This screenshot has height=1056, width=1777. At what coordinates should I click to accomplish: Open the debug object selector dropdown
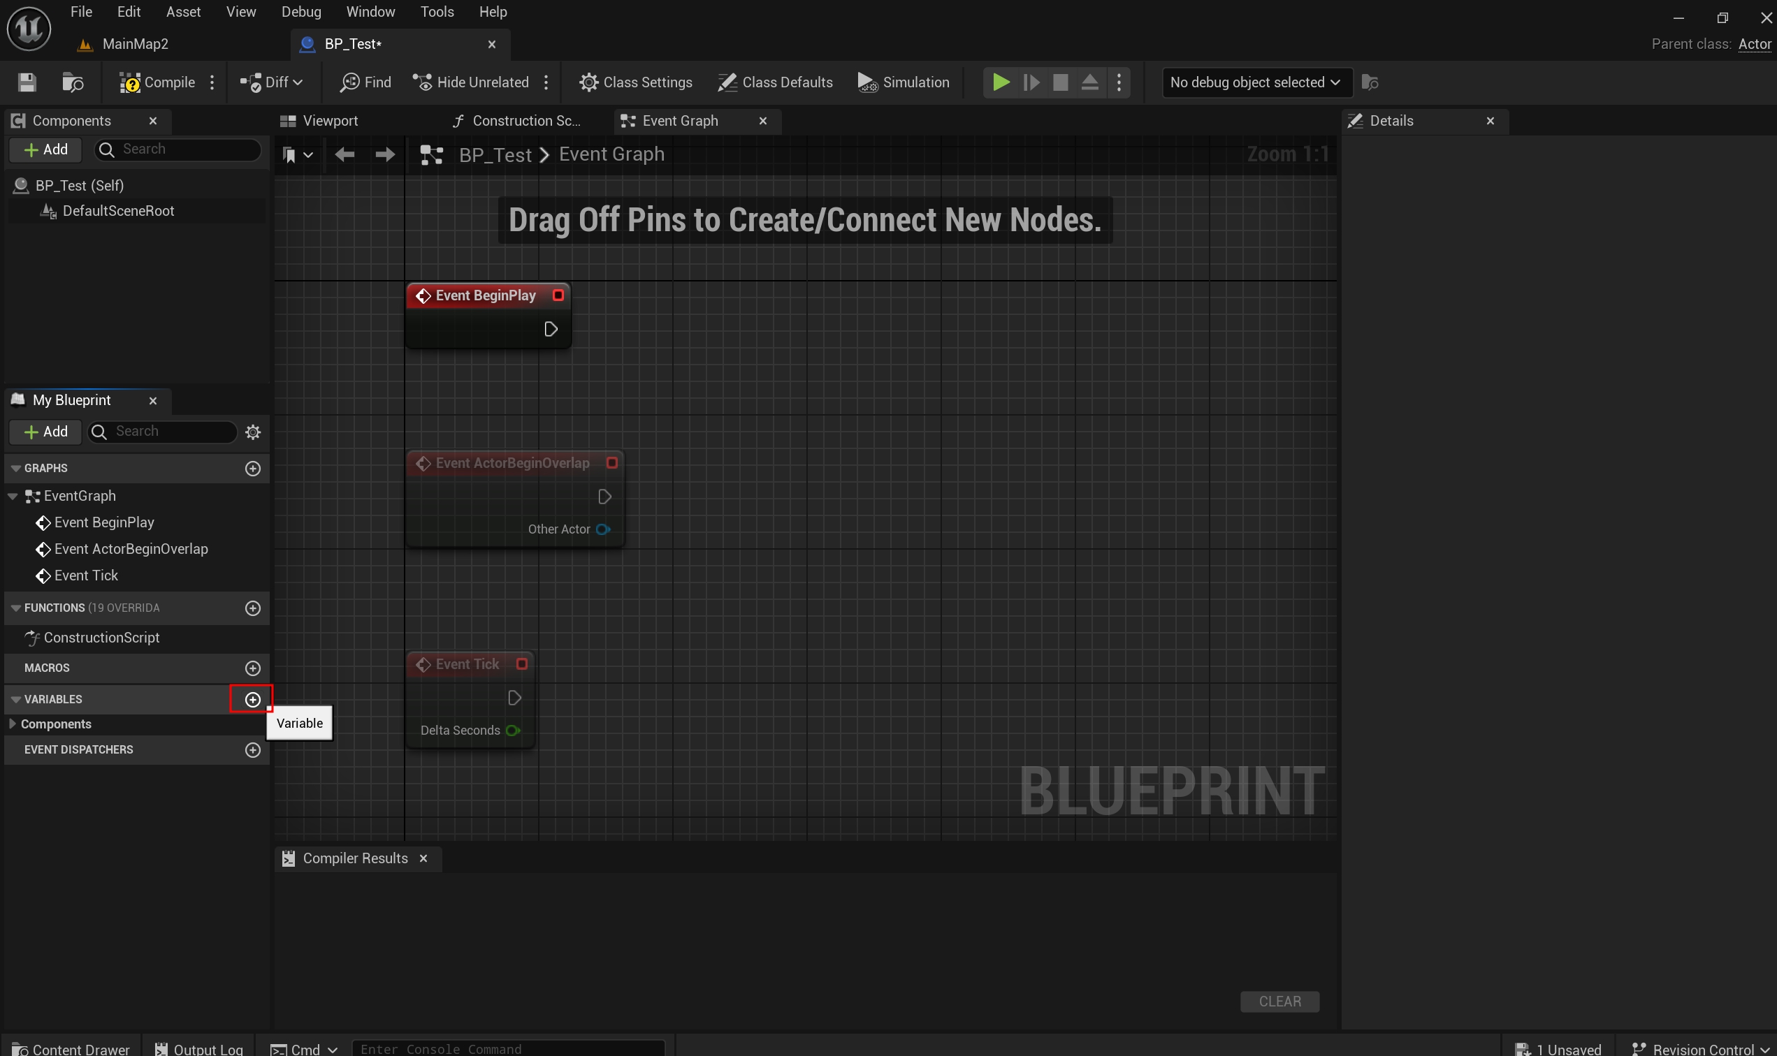click(1256, 82)
